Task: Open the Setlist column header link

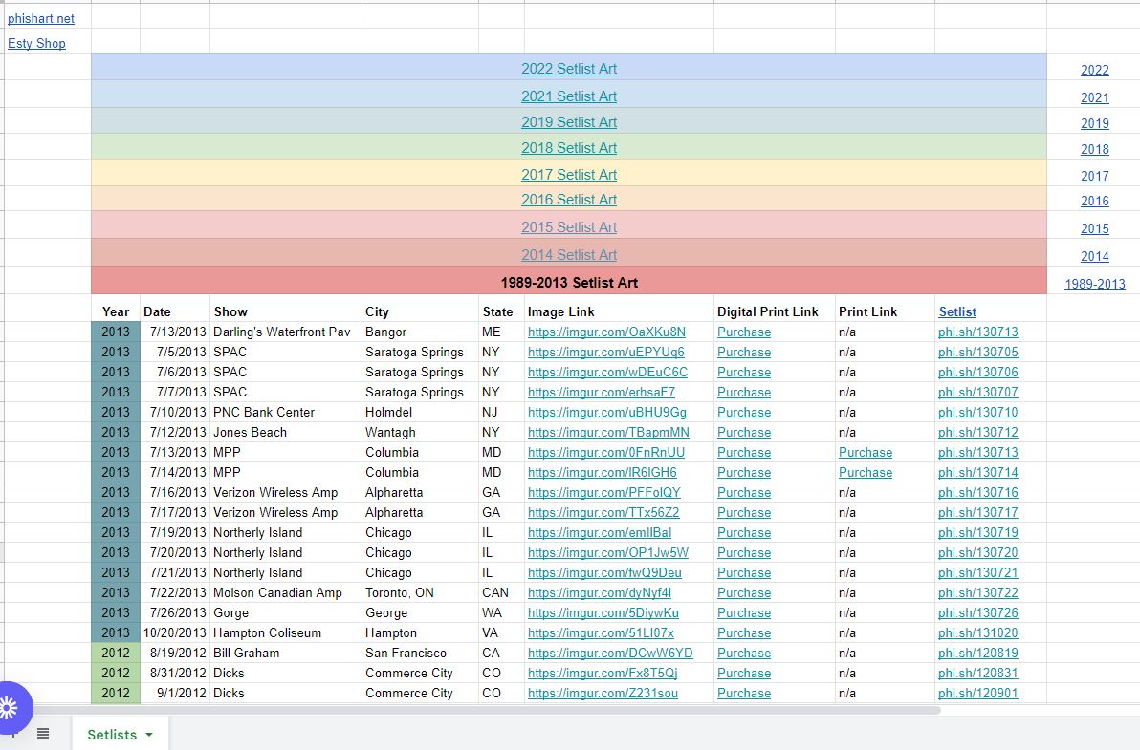Action: coord(957,311)
